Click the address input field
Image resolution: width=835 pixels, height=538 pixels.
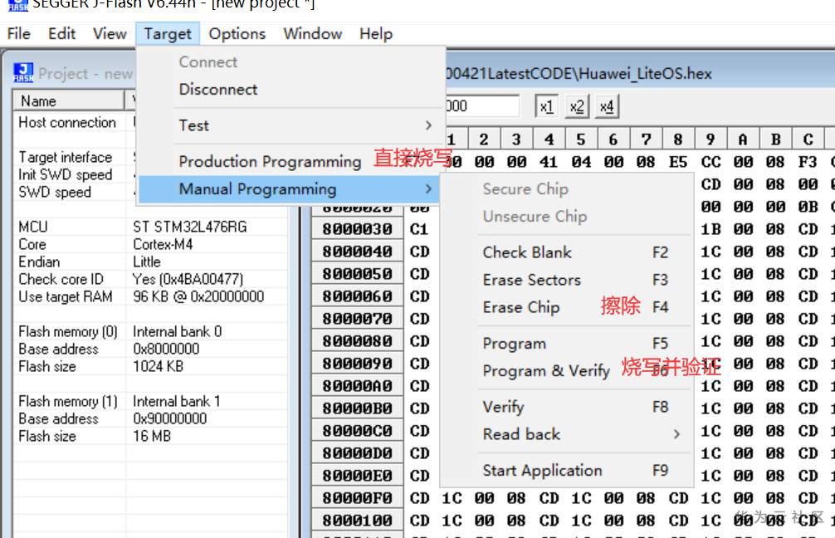click(x=482, y=106)
